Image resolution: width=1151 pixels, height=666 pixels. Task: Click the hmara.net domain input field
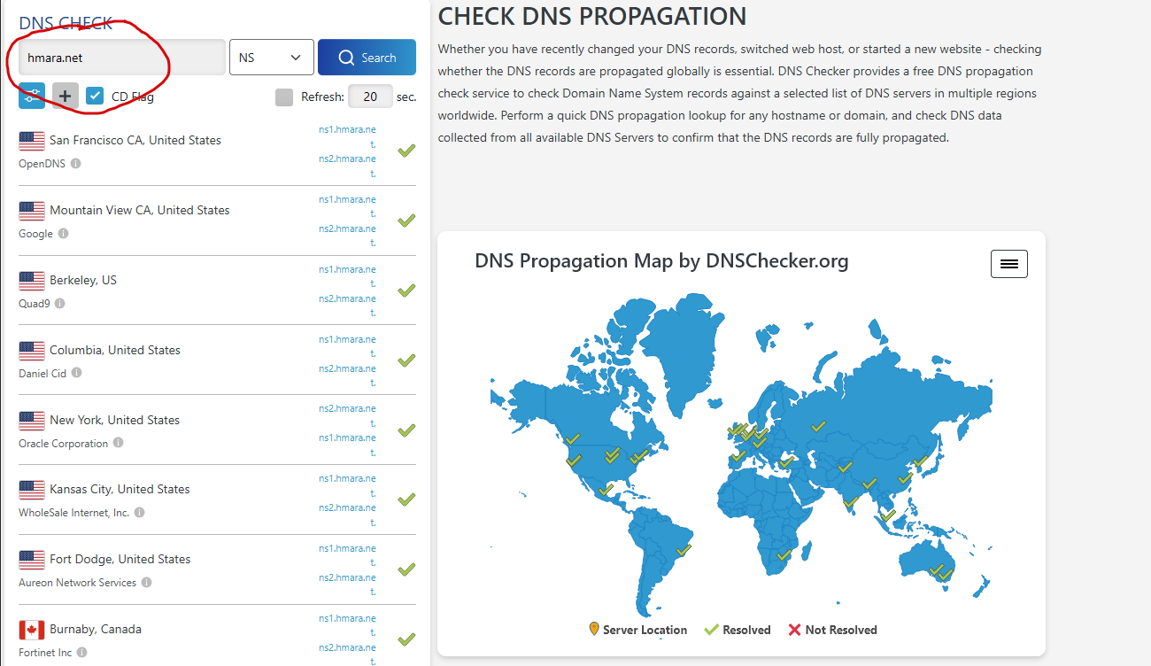(122, 58)
